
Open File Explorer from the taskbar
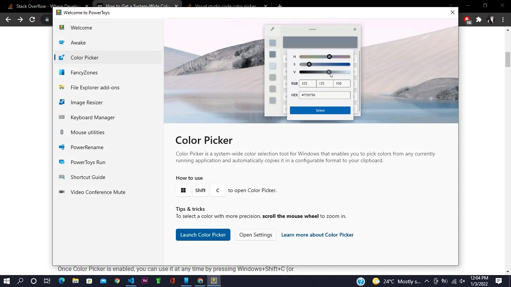click(76, 281)
